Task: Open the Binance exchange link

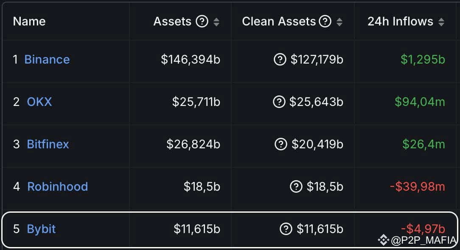Action: (47, 59)
